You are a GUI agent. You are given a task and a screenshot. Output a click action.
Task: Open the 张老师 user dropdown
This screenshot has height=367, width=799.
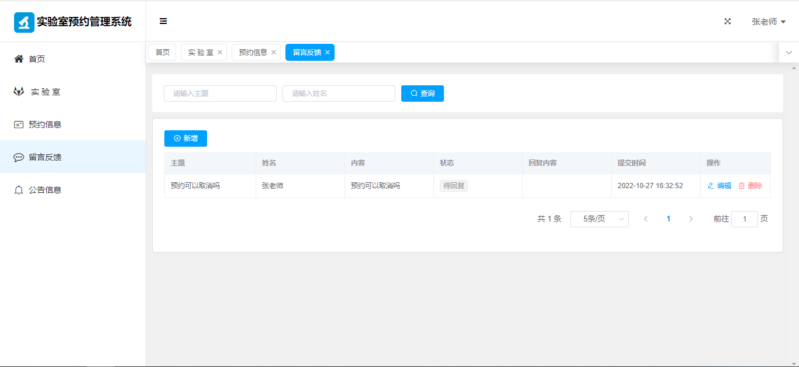[x=768, y=22]
